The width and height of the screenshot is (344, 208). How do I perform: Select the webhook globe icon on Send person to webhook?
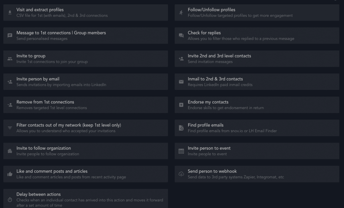tap(181, 174)
